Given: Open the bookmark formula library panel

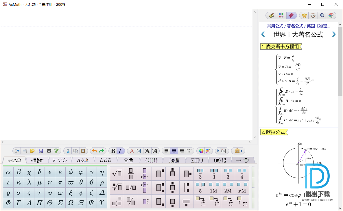Looking at the screenshot, I should (x=291, y=15).
